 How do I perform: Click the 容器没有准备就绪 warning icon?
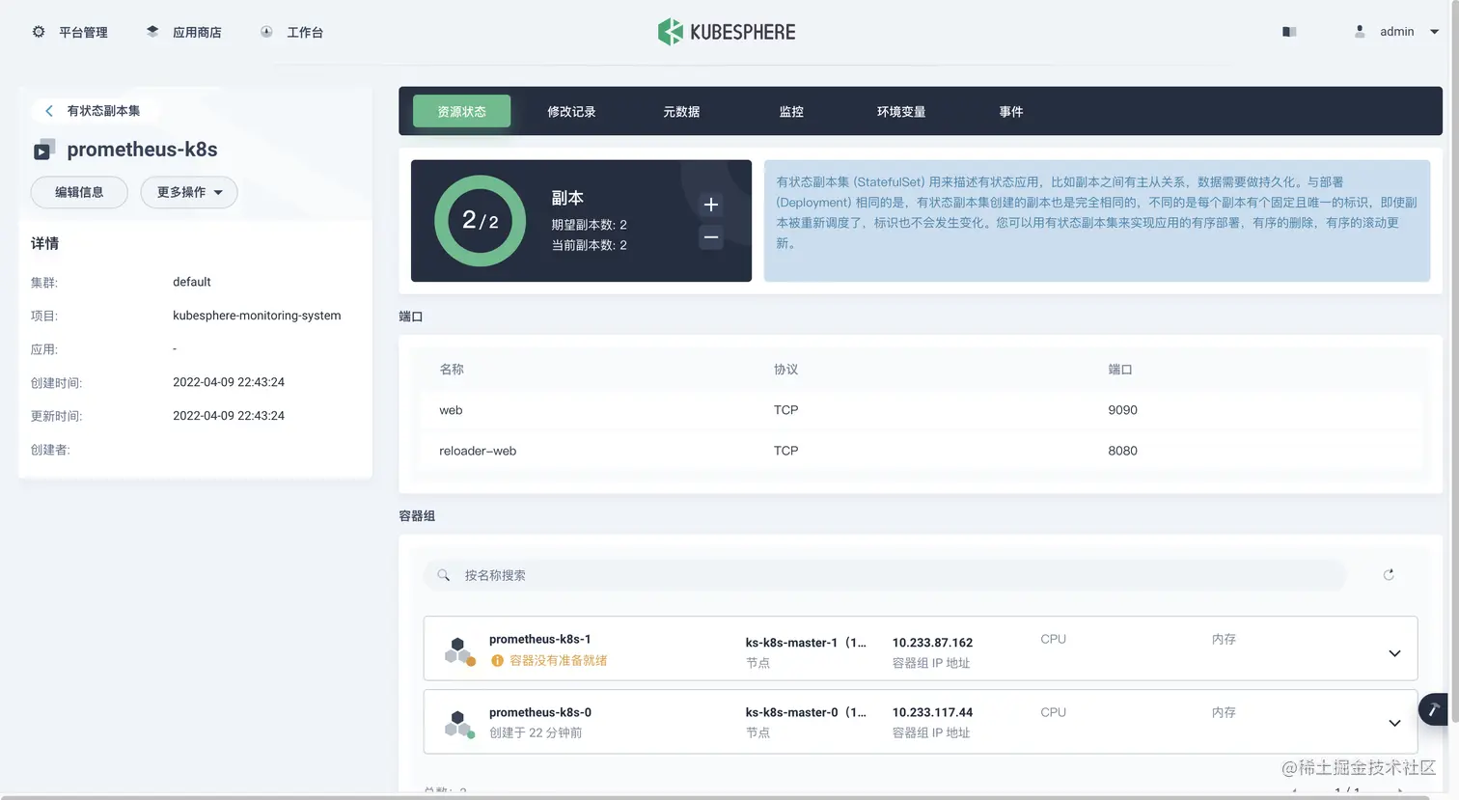tap(497, 661)
